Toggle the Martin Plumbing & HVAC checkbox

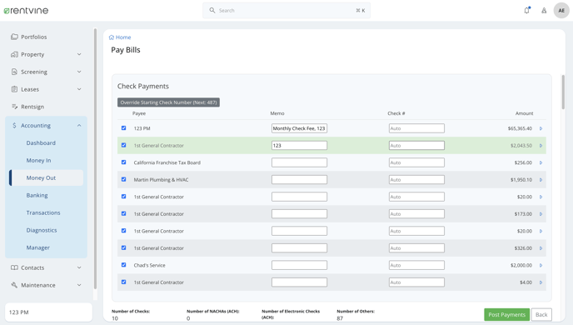click(x=123, y=179)
